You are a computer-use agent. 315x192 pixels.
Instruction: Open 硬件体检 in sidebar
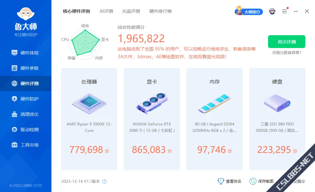pyautogui.click(x=26, y=53)
